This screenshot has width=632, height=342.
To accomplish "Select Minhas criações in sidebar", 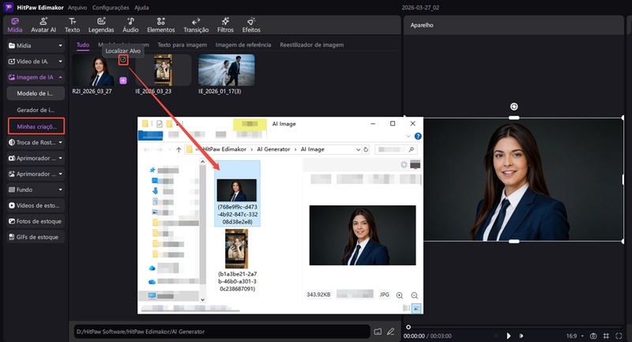I will pyautogui.click(x=36, y=126).
